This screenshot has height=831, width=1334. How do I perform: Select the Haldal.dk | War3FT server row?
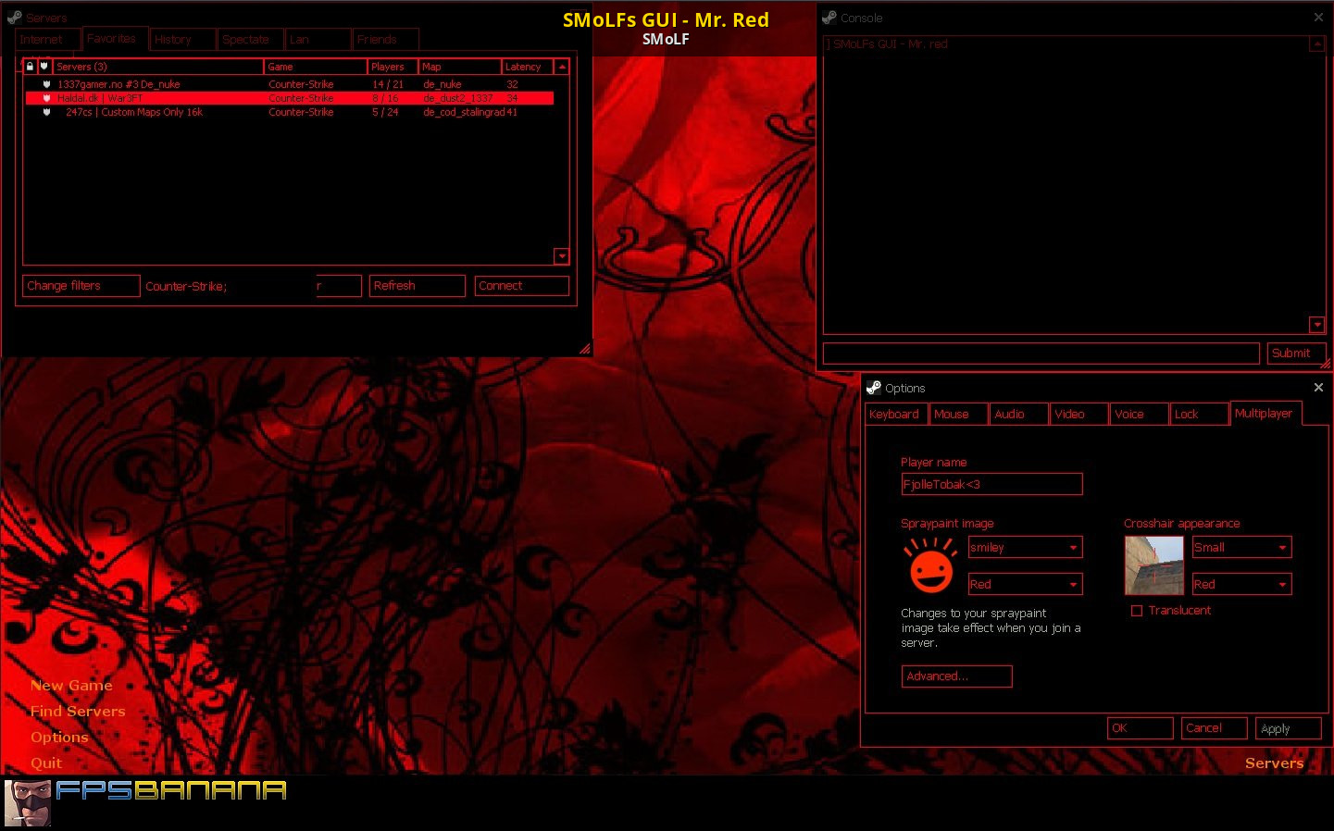[289, 98]
